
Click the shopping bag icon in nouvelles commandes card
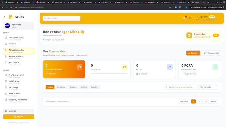[189, 35]
